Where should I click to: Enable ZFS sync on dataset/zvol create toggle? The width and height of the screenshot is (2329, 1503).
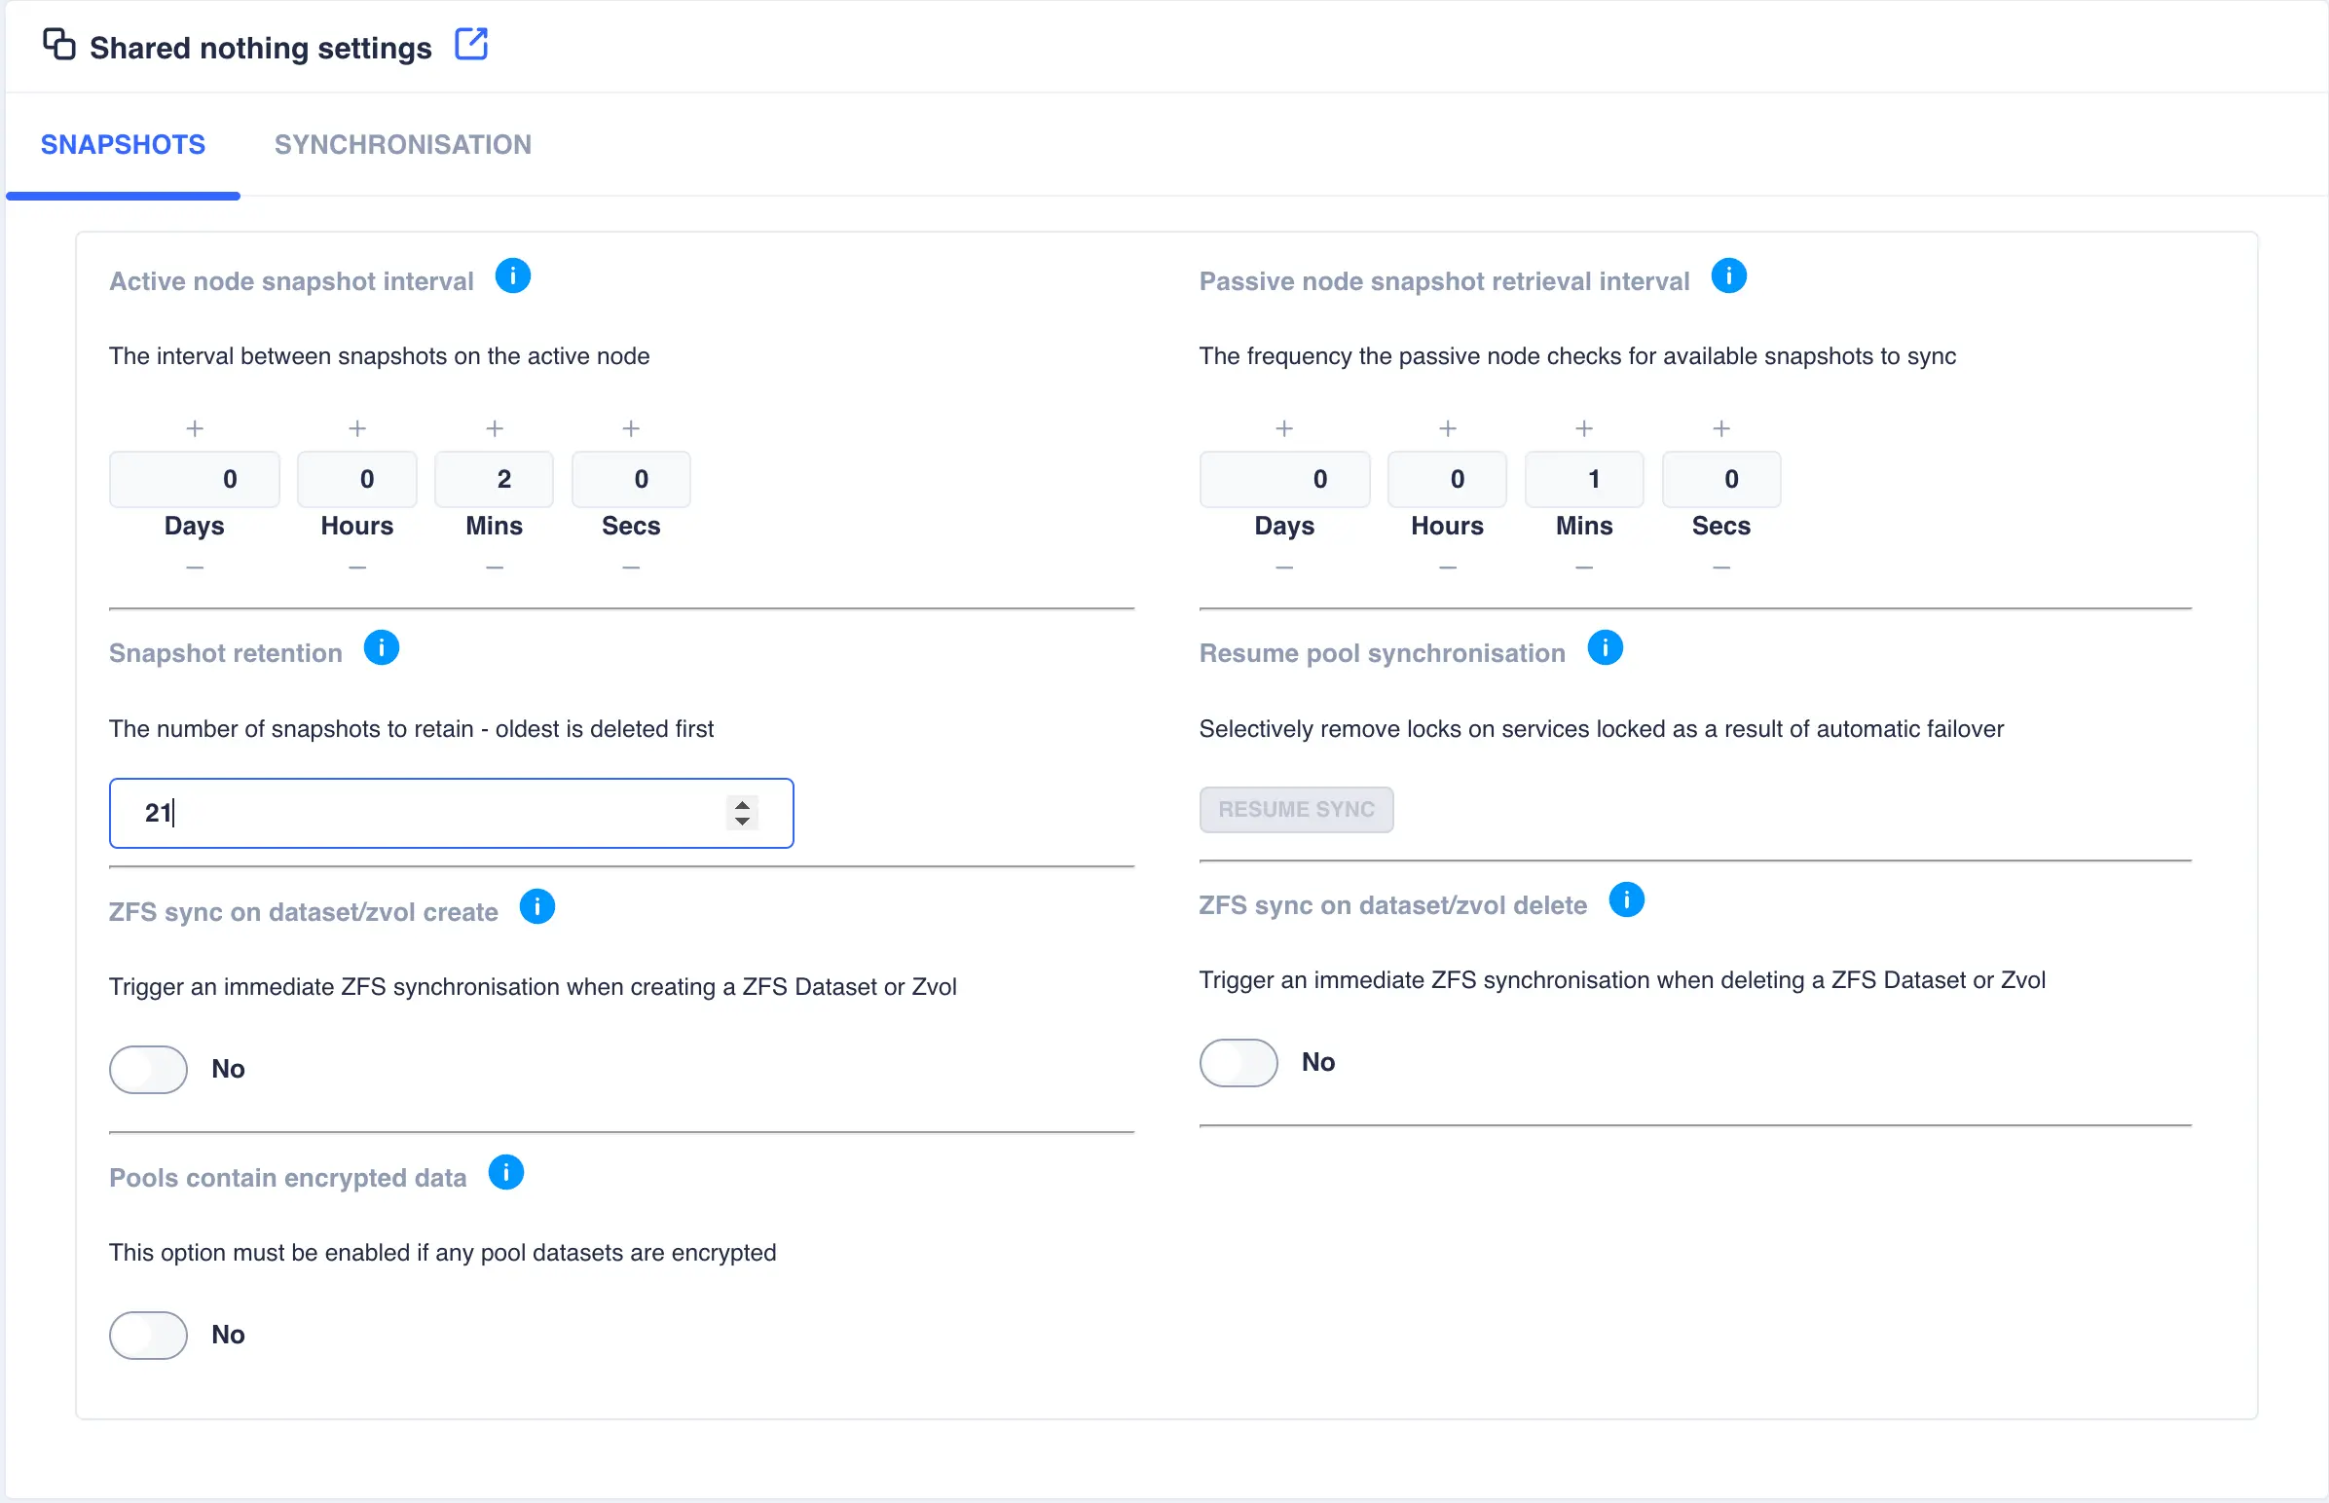coord(148,1069)
